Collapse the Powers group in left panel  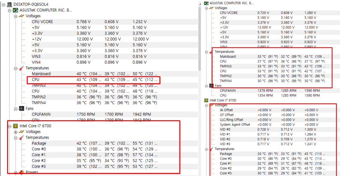pyautogui.click(x=16, y=173)
